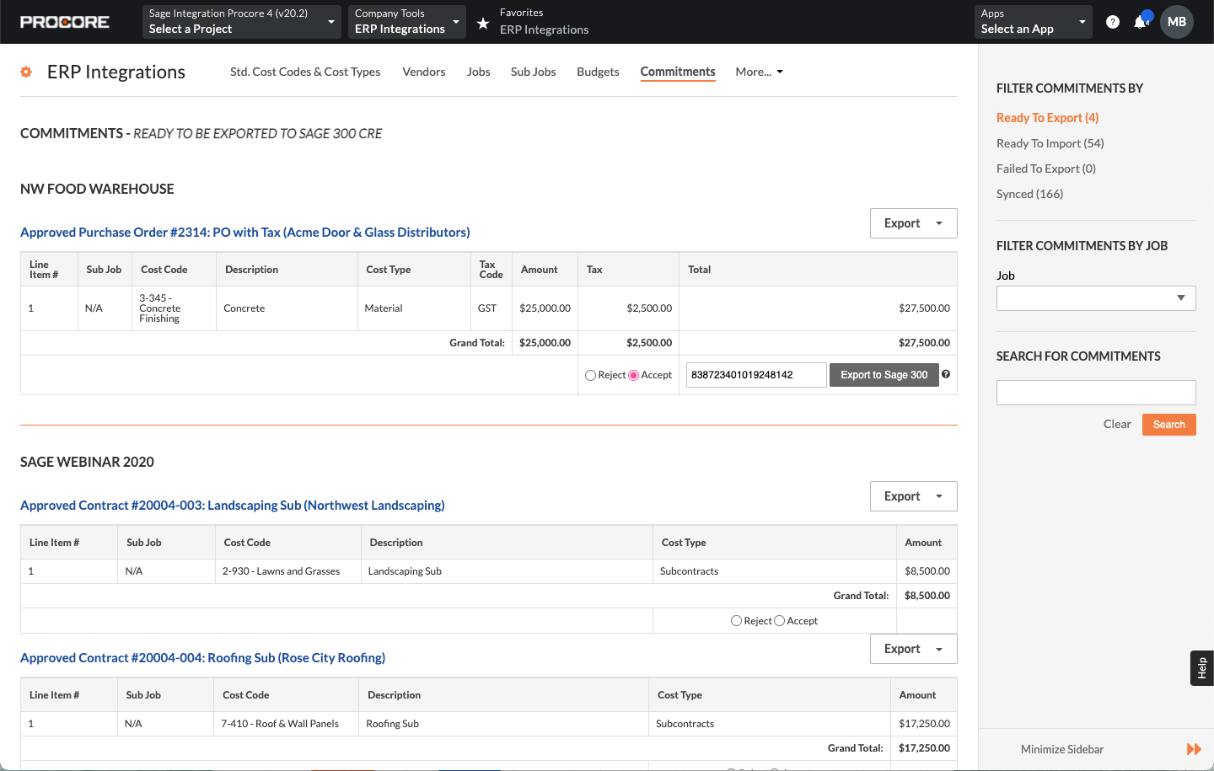The image size is (1214, 771).
Task: Filter by Synced (166)
Action: click(1029, 194)
